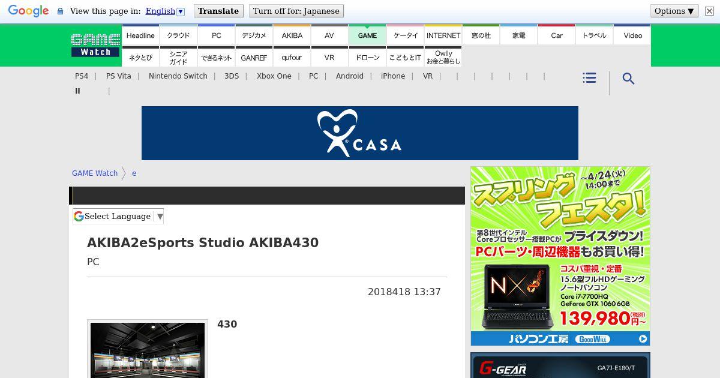This screenshot has height=378, width=720.
Task: Open the list menu icon
Action: [590, 78]
